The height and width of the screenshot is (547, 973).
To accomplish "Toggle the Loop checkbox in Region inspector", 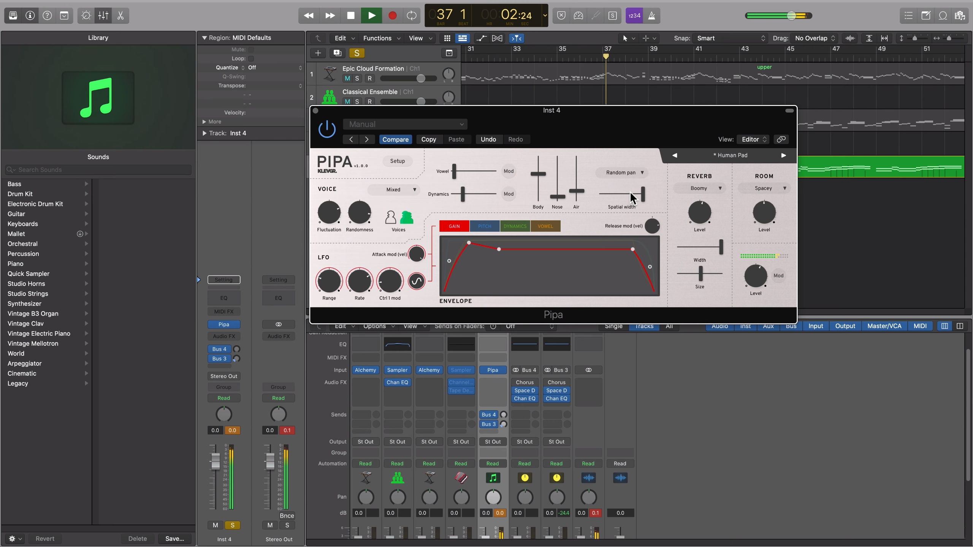I will 251,58.
